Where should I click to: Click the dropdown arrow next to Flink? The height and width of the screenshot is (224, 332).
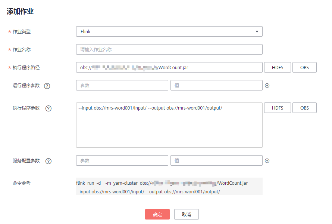(x=257, y=32)
